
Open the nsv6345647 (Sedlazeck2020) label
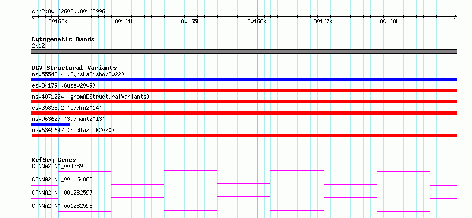pos(73,130)
